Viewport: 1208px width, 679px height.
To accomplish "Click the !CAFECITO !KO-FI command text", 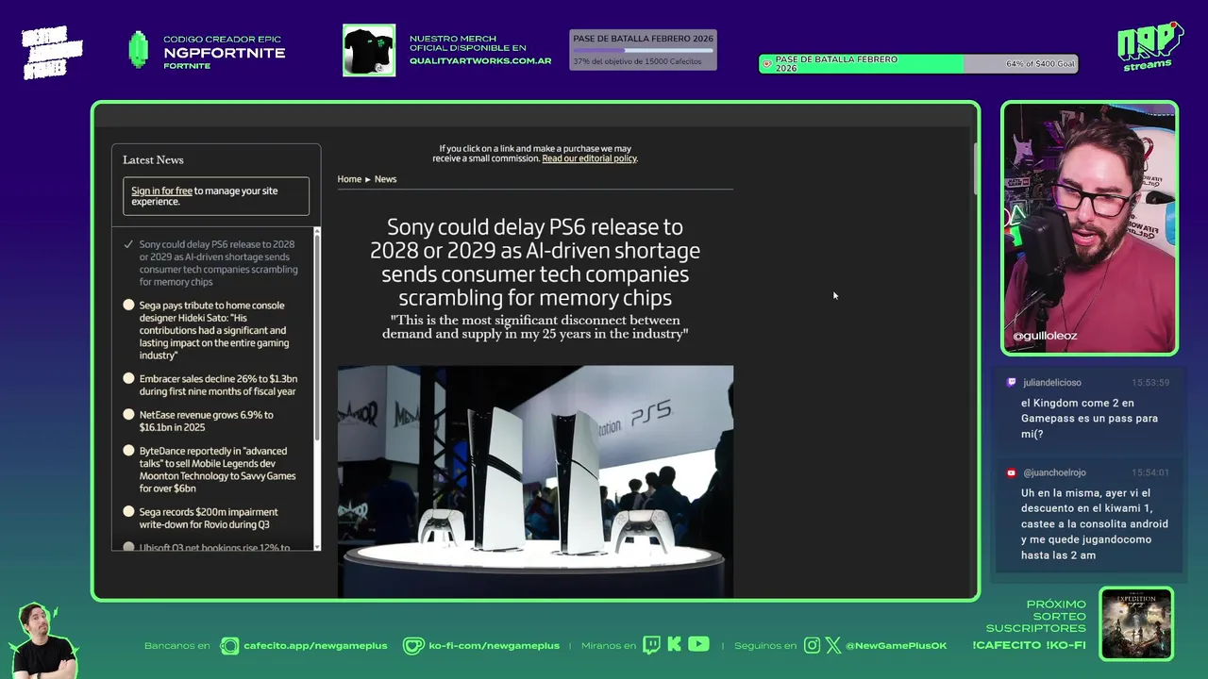I will pos(1030,646).
